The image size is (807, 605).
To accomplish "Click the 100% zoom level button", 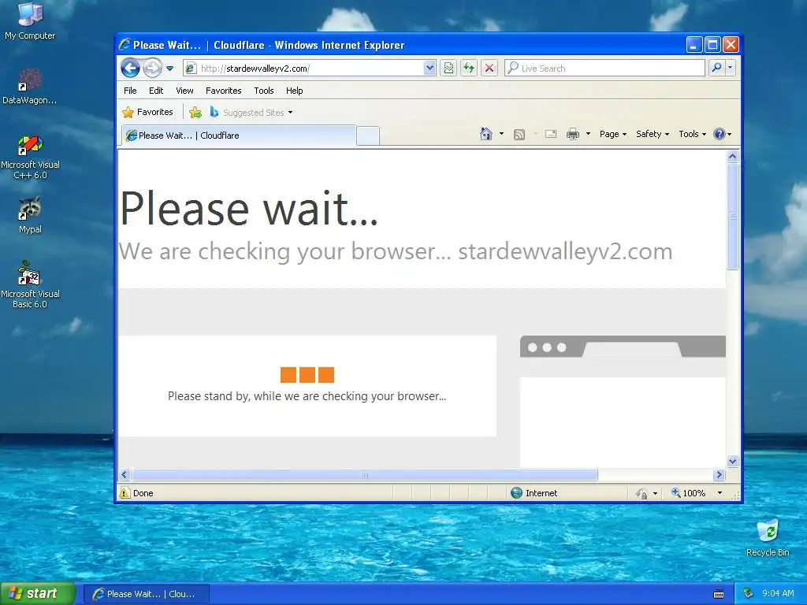I will pos(688,493).
